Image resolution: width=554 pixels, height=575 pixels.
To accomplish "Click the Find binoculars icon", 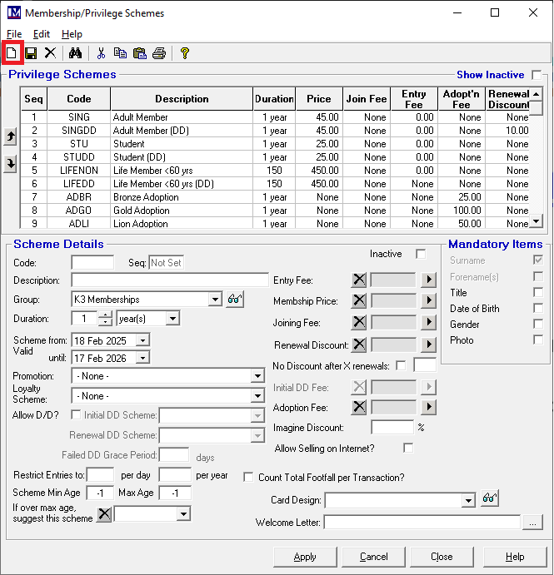I will tap(75, 53).
